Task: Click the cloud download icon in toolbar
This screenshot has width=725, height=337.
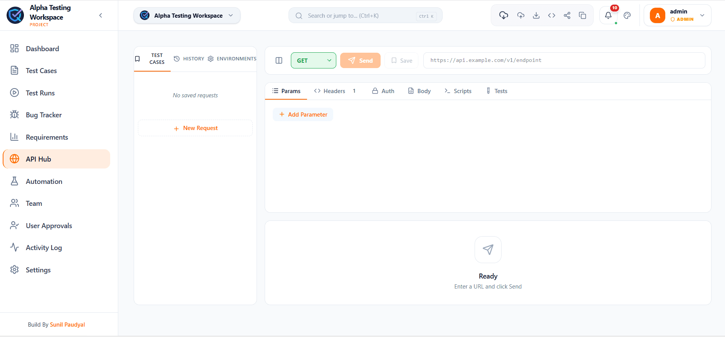Action: pos(503,15)
